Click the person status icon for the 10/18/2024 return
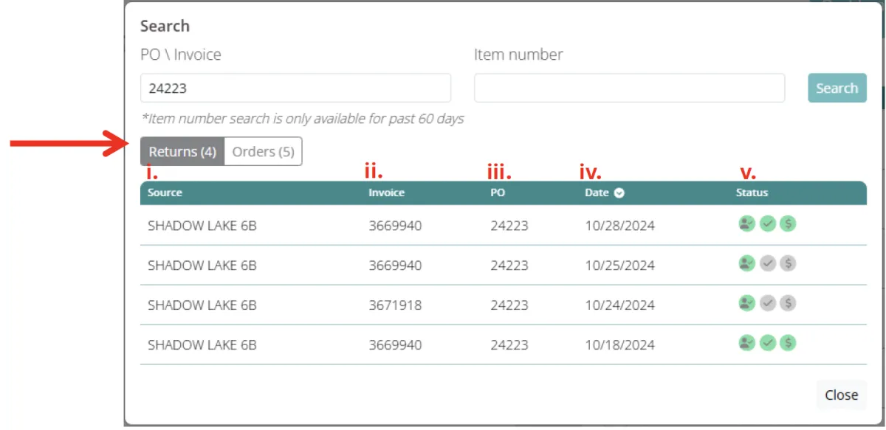This screenshot has height=430, width=886. click(747, 343)
